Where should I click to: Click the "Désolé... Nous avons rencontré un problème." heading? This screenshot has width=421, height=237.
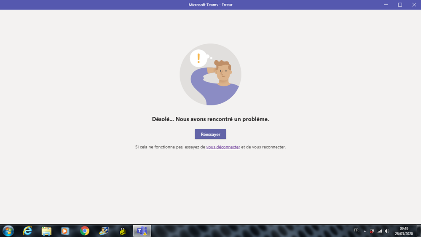(x=210, y=119)
